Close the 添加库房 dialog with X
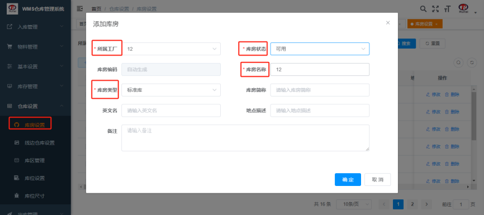 pyautogui.click(x=388, y=22)
